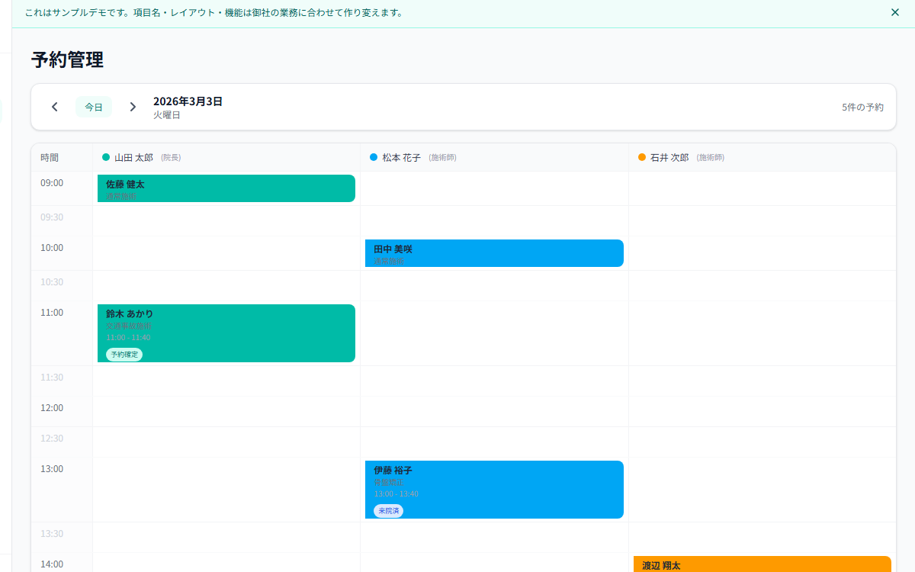This screenshot has height=572, width=915.
Task: Go to the next day with right chevron
Action: 133,107
